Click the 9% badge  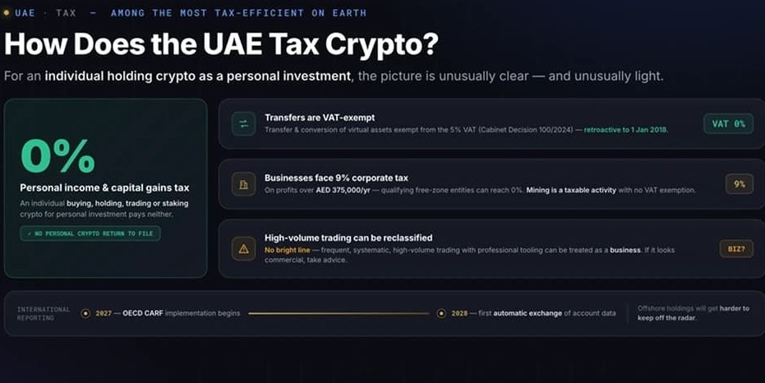click(740, 184)
